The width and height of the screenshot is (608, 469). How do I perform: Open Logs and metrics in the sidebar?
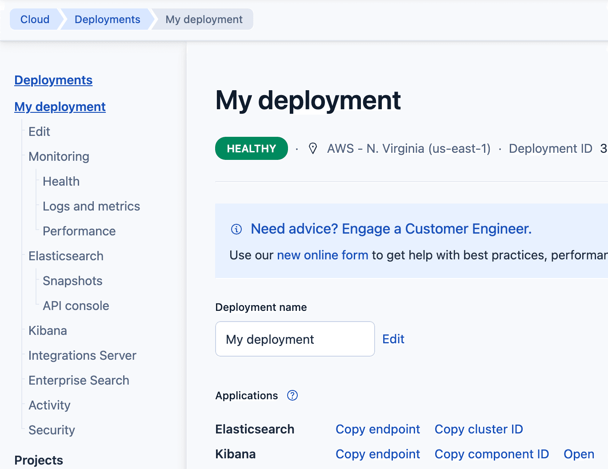tap(91, 206)
